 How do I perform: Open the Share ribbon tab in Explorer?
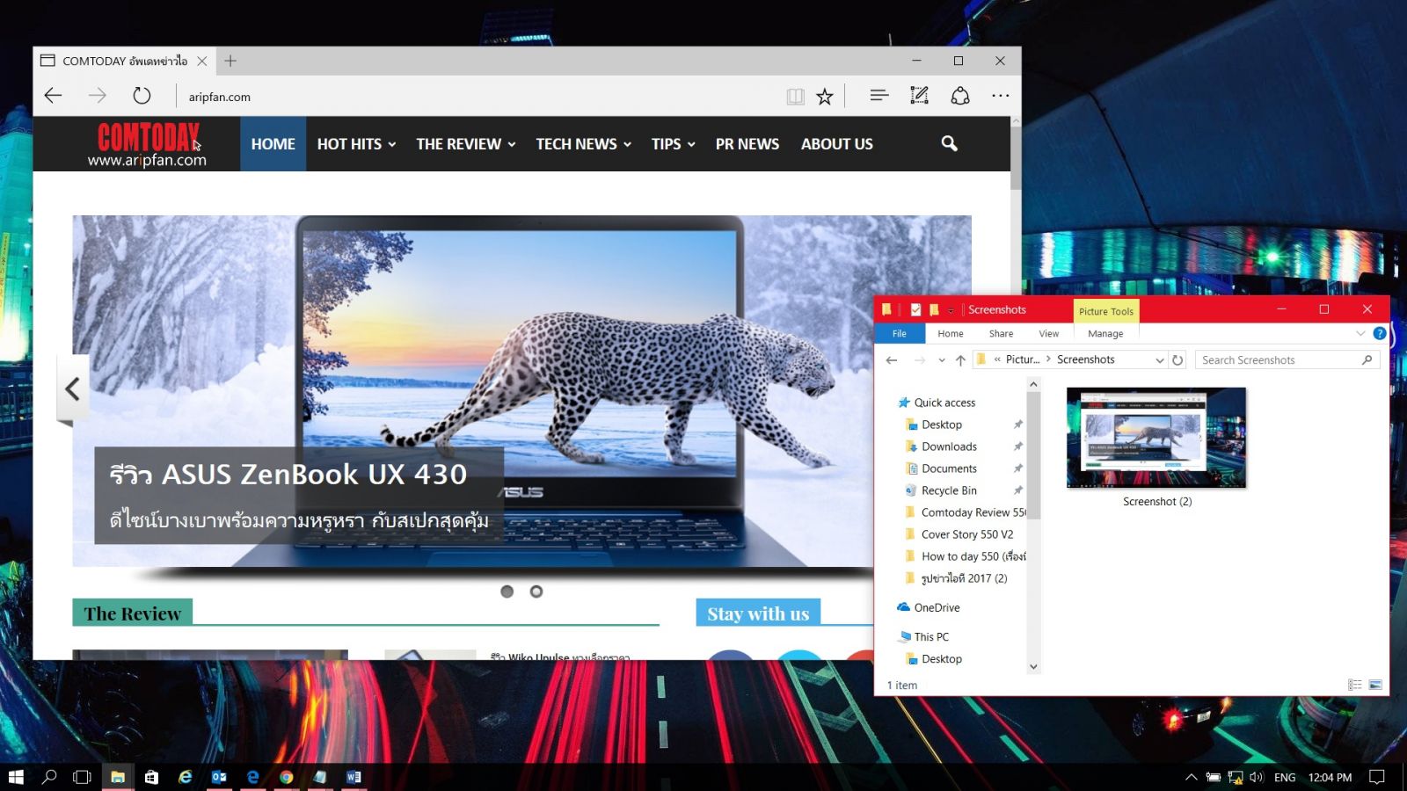pyautogui.click(x=1001, y=333)
